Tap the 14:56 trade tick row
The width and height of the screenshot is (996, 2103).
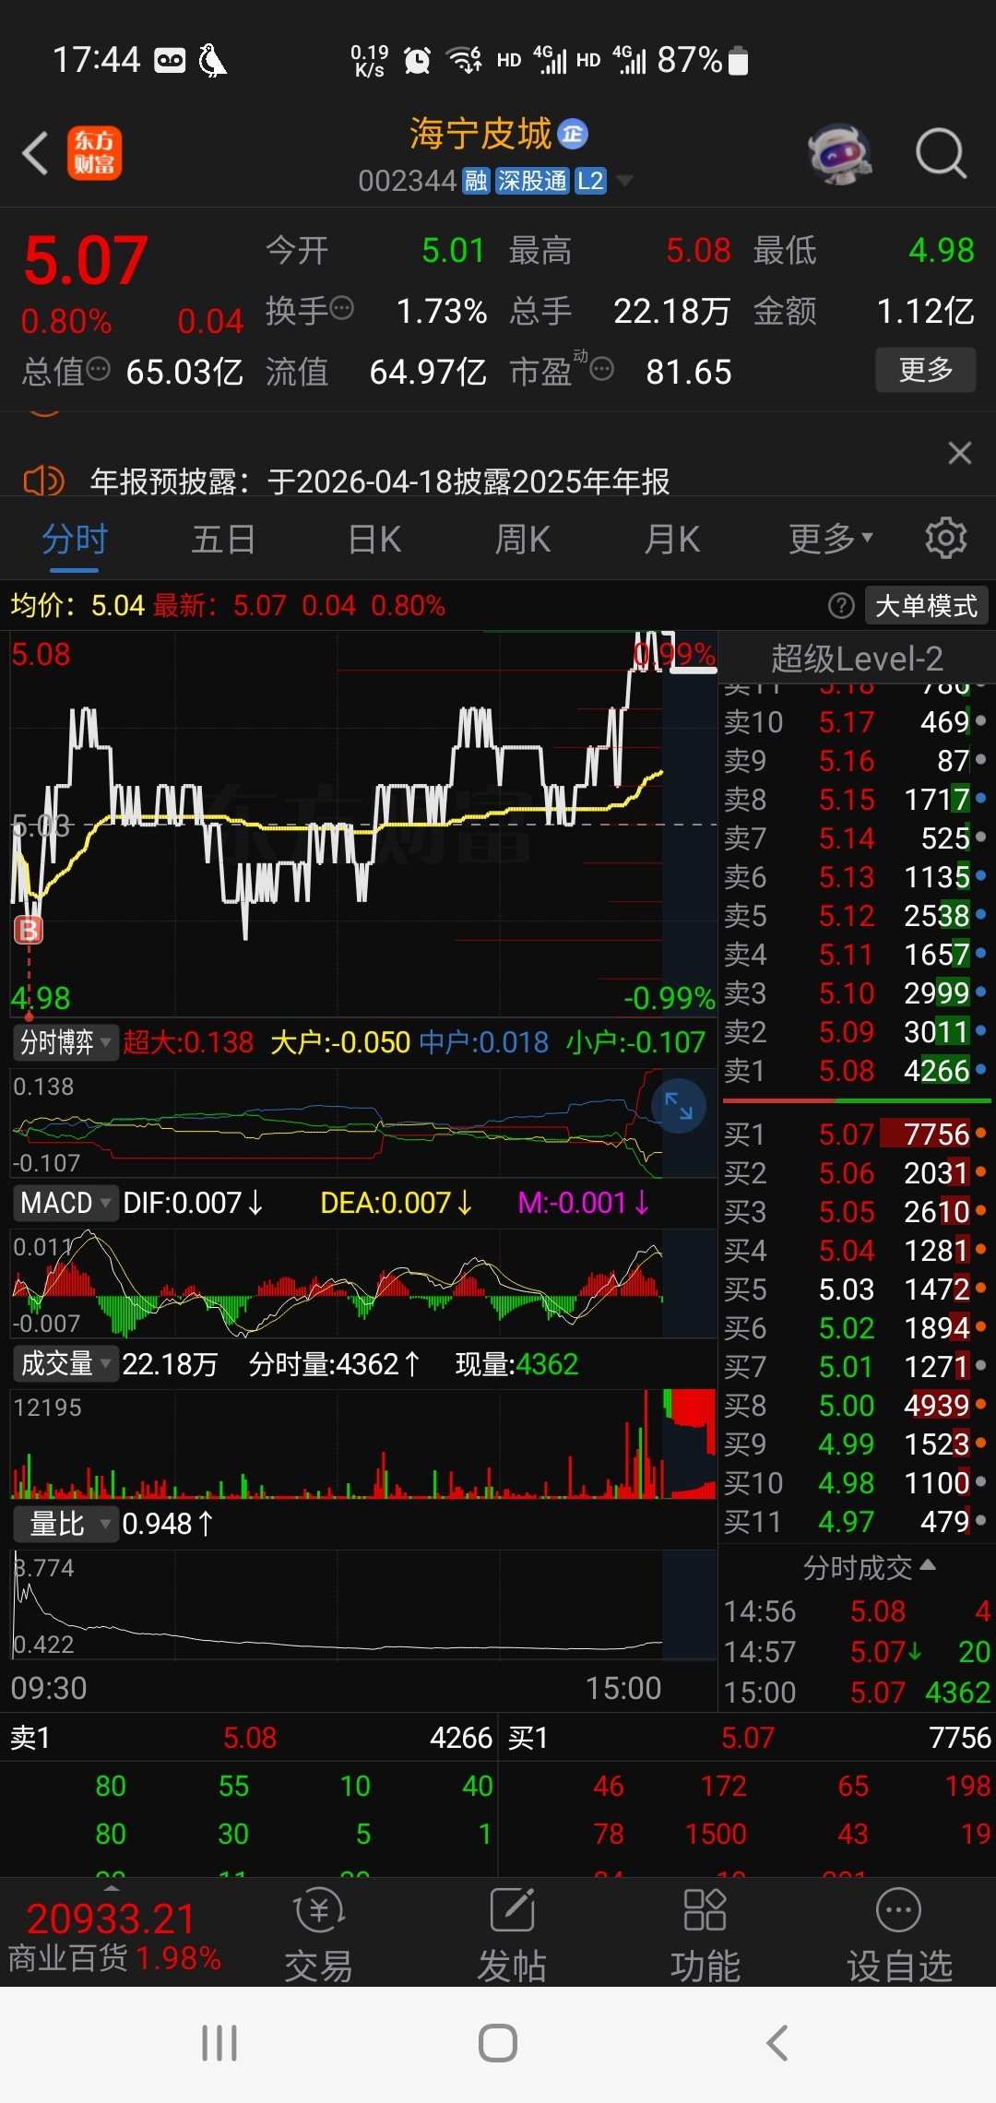857,1611
